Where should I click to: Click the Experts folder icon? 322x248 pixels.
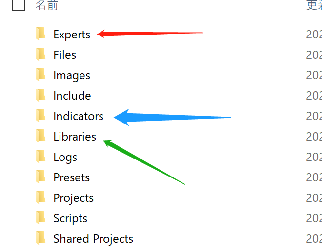pos(40,34)
